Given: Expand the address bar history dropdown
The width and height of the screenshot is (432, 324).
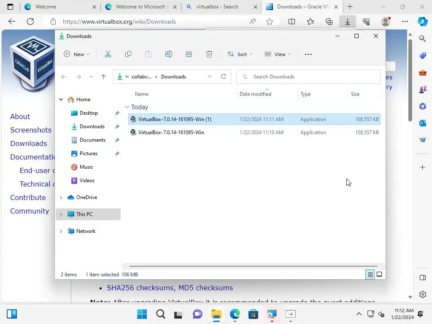Looking at the screenshot, I should pos(210,77).
